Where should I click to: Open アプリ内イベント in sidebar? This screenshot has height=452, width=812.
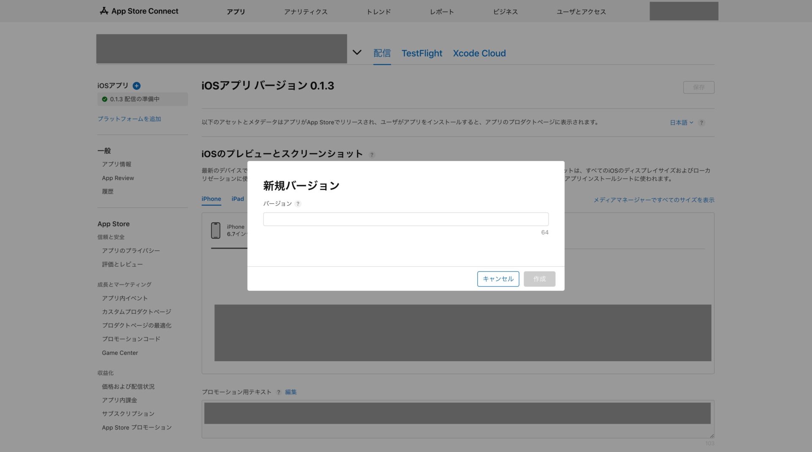pyautogui.click(x=125, y=298)
